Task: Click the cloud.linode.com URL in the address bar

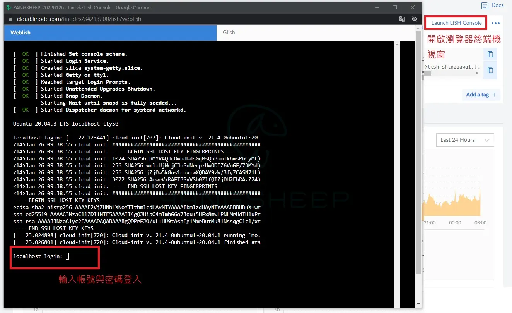Action: coord(79,19)
